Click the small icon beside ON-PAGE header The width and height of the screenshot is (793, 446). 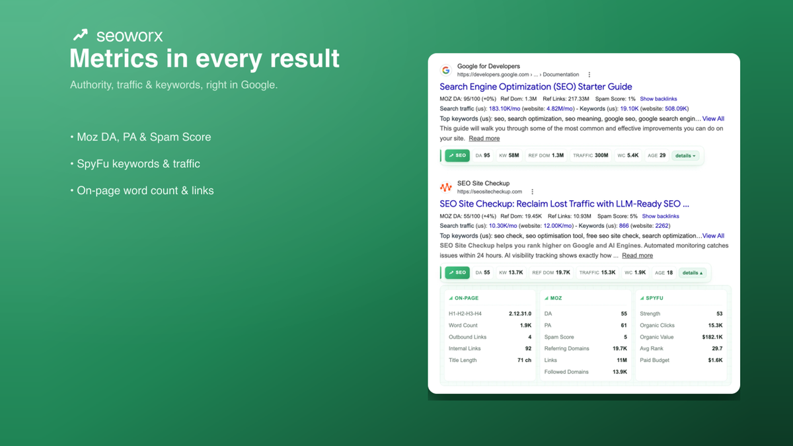pos(451,298)
